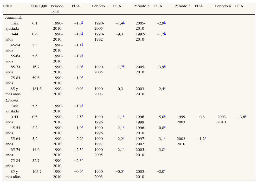The width and height of the screenshot is (258, 184).
Task: Follow the footnote link beside −1,1
Action: pyautogui.click(x=82, y=45)
